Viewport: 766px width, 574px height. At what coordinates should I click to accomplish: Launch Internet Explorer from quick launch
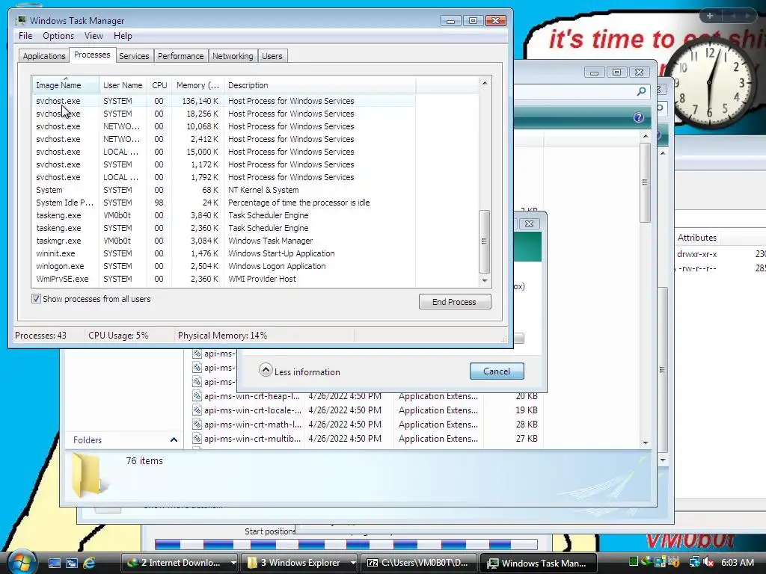tap(89, 563)
